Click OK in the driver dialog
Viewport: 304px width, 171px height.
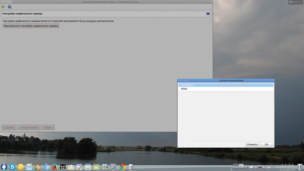point(266,144)
